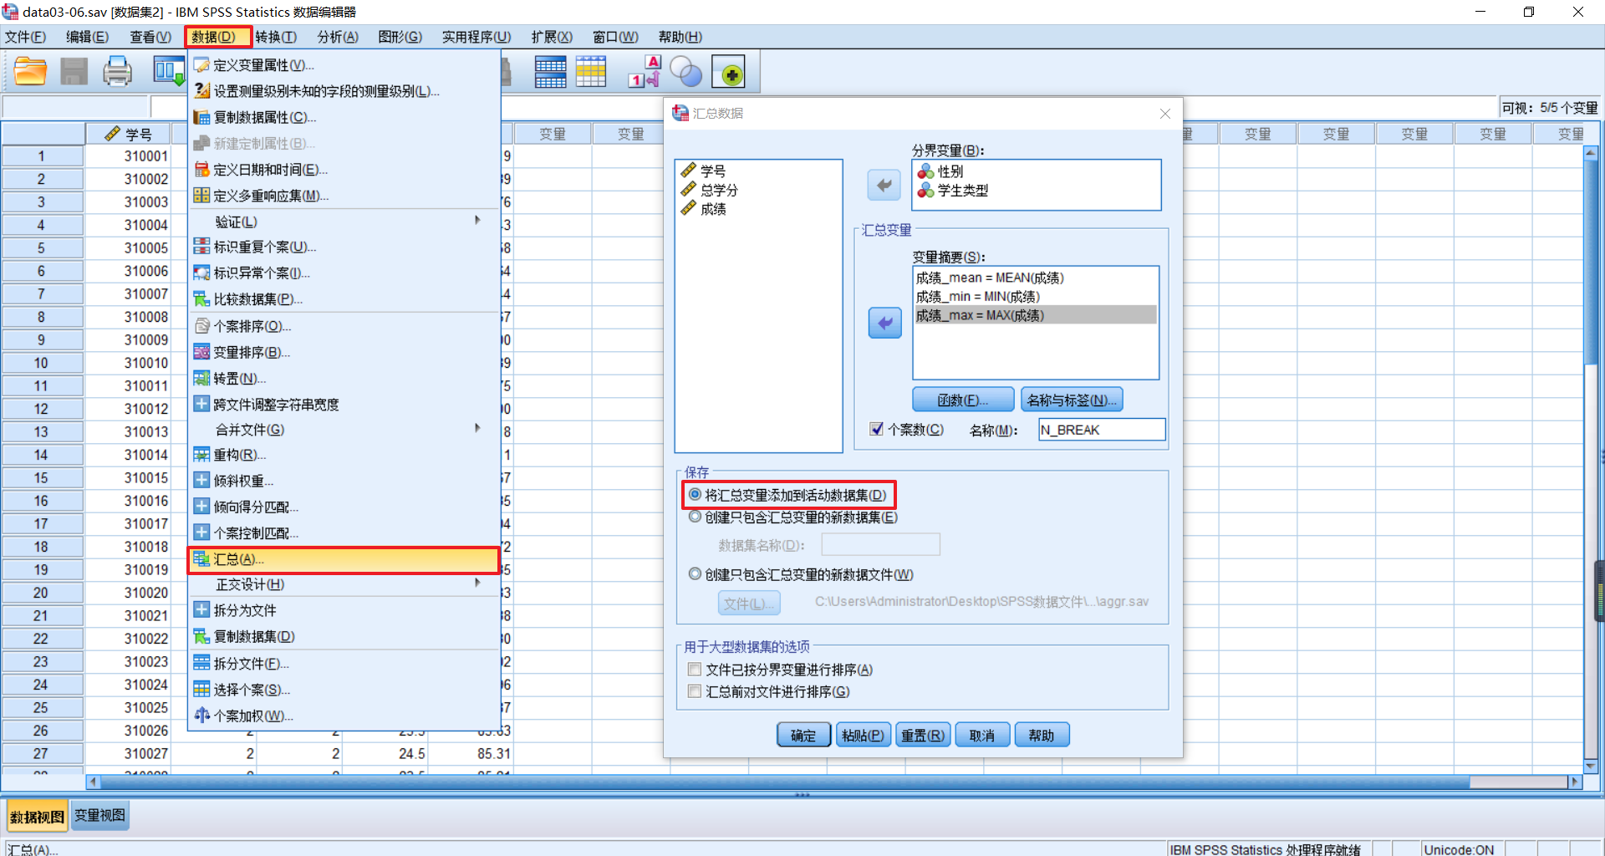The width and height of the screenshot is (1605, 856).
Task: Select 成绩_mean = MEAN(成绩) summary entry
Action: pyautogui.click(x=1035, y=278)
